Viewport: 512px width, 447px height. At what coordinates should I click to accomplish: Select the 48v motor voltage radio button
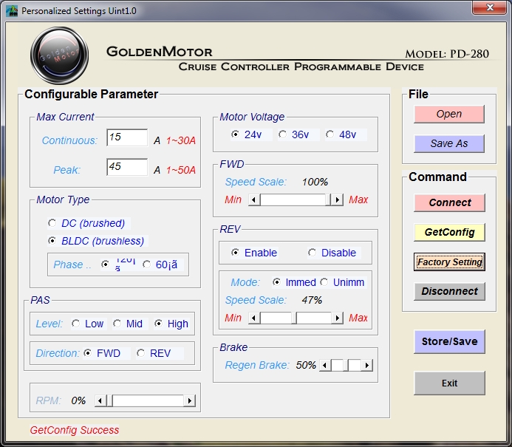click(x=330, y=134)
